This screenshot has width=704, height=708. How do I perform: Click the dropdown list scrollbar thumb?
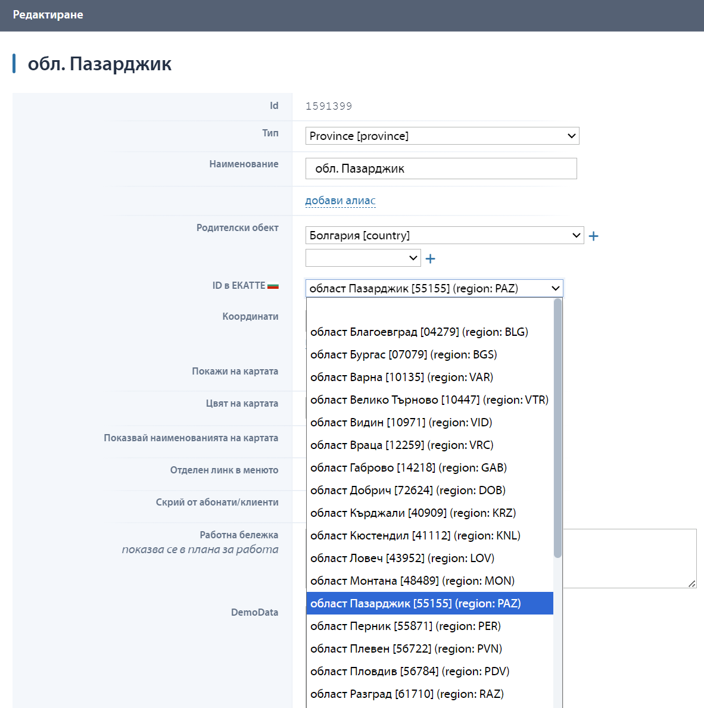tap(557, 428)
